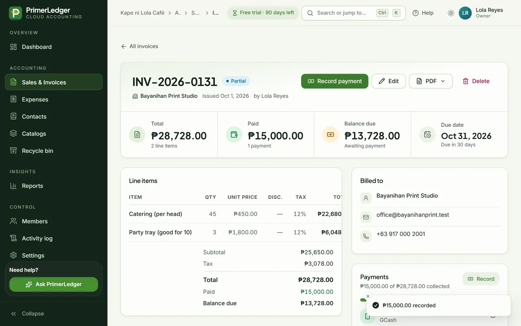Click the Paid wallet icon in summary card
The image size is (521, 326).
(234, 134)
